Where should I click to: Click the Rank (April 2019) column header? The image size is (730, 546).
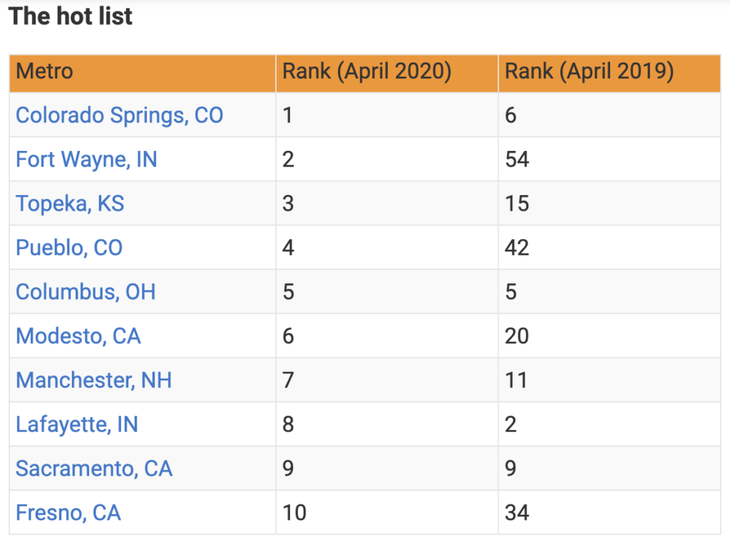(590, 72)
